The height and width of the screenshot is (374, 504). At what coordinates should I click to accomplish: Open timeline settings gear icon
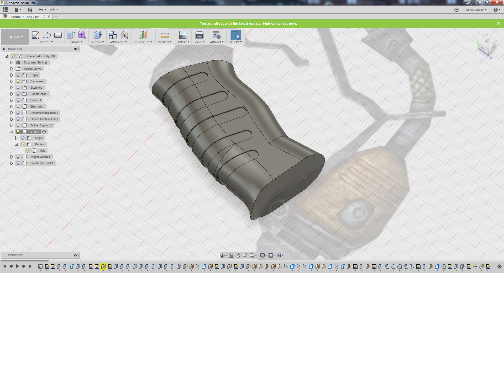[499, 266]
